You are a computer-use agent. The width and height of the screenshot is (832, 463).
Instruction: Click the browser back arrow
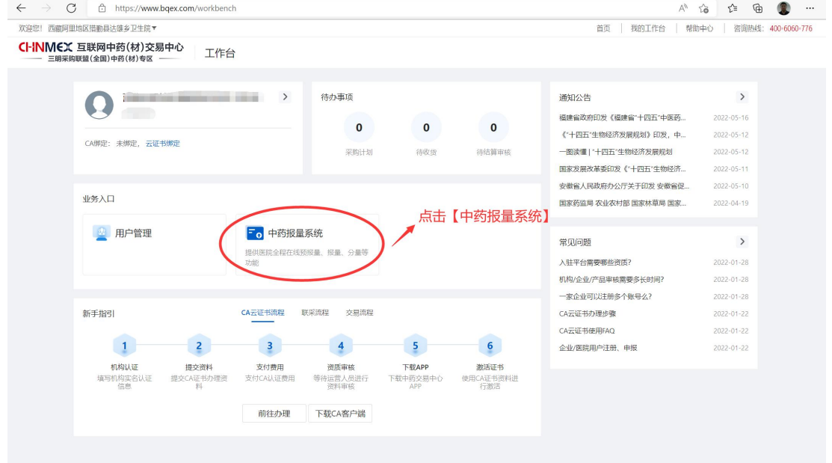[x=21, y=8]
